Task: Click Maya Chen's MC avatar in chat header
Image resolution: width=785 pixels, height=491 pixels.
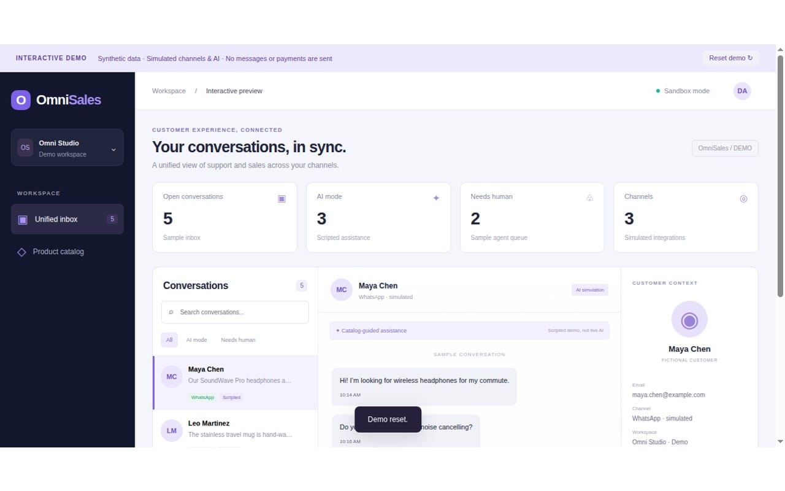Action: pos(342,290)
